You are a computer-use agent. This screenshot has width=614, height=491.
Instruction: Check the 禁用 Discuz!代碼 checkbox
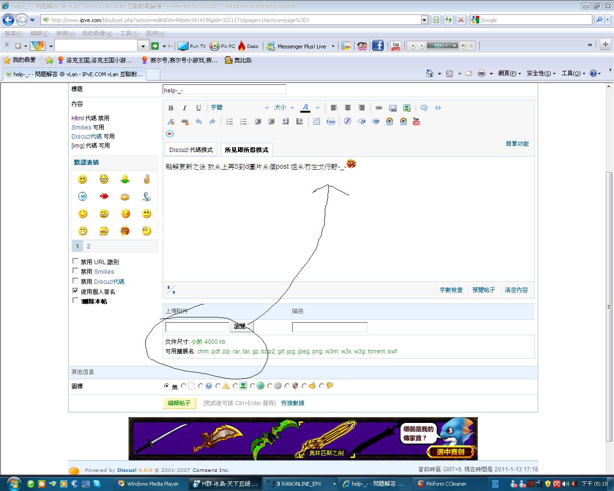[x=75, y=281]
